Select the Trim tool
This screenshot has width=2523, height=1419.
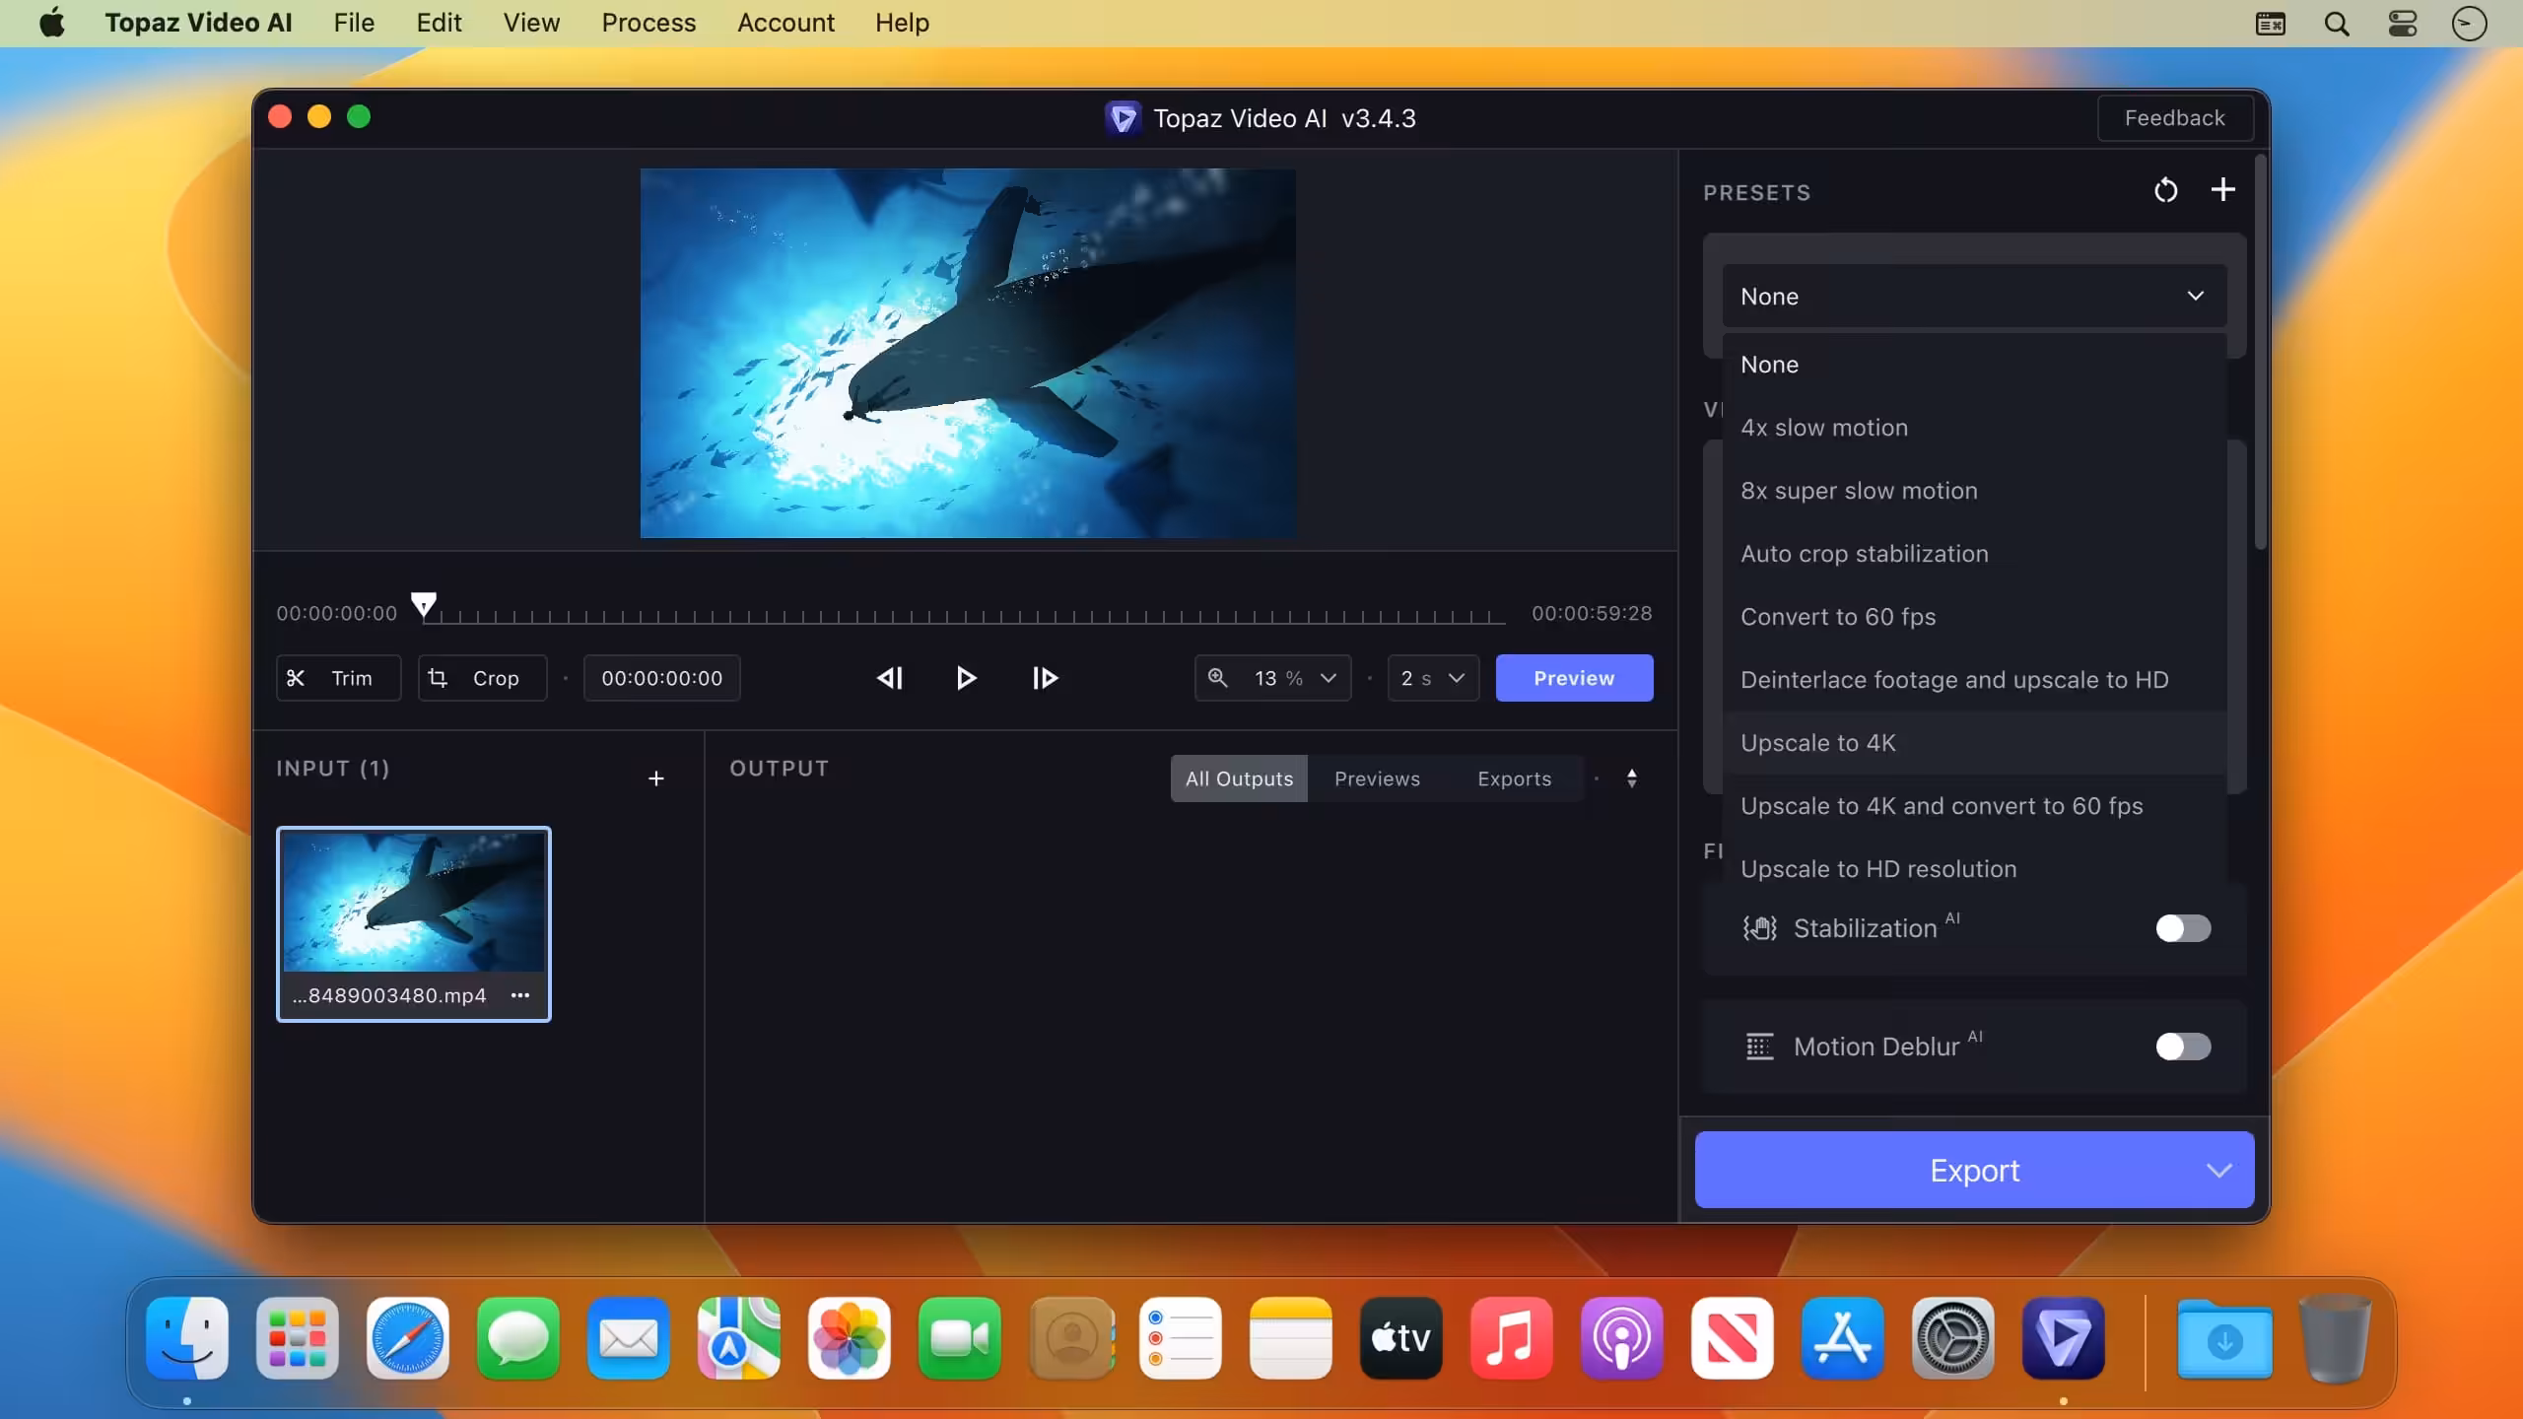pyautogui.click(x=337, y=678)
